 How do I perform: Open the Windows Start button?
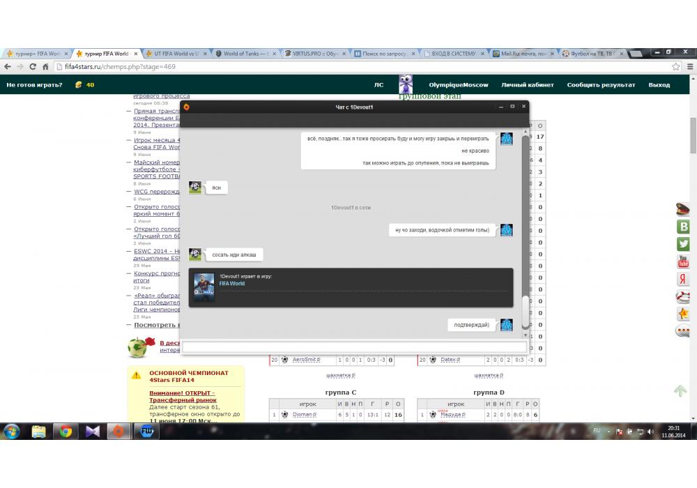[x=12, y=431]
